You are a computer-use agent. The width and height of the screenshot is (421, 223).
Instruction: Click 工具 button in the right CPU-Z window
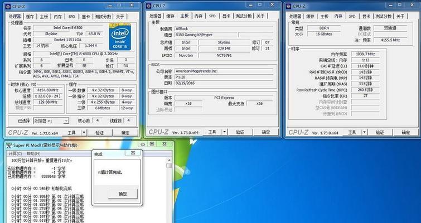(x=352, y=132)
